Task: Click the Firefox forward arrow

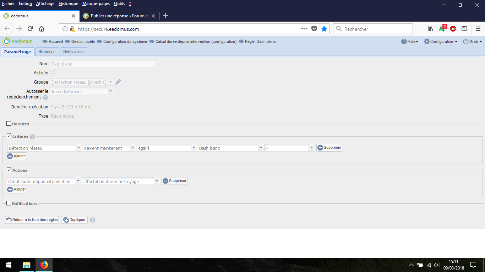Action: click(x=19, y=29)
